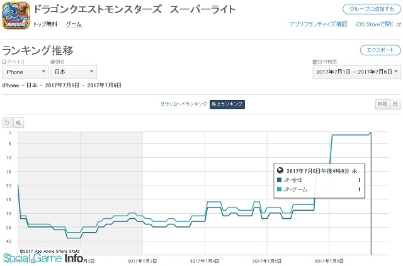Click the 2017年7月4日 x-axis date label

tap(205, 261)
